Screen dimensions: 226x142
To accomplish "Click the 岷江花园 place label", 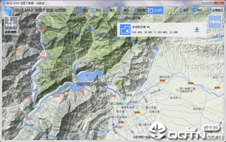I will click(x=151, y=107).
